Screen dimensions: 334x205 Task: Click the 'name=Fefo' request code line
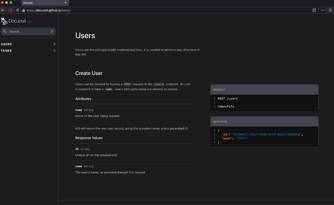coord(226,106)
